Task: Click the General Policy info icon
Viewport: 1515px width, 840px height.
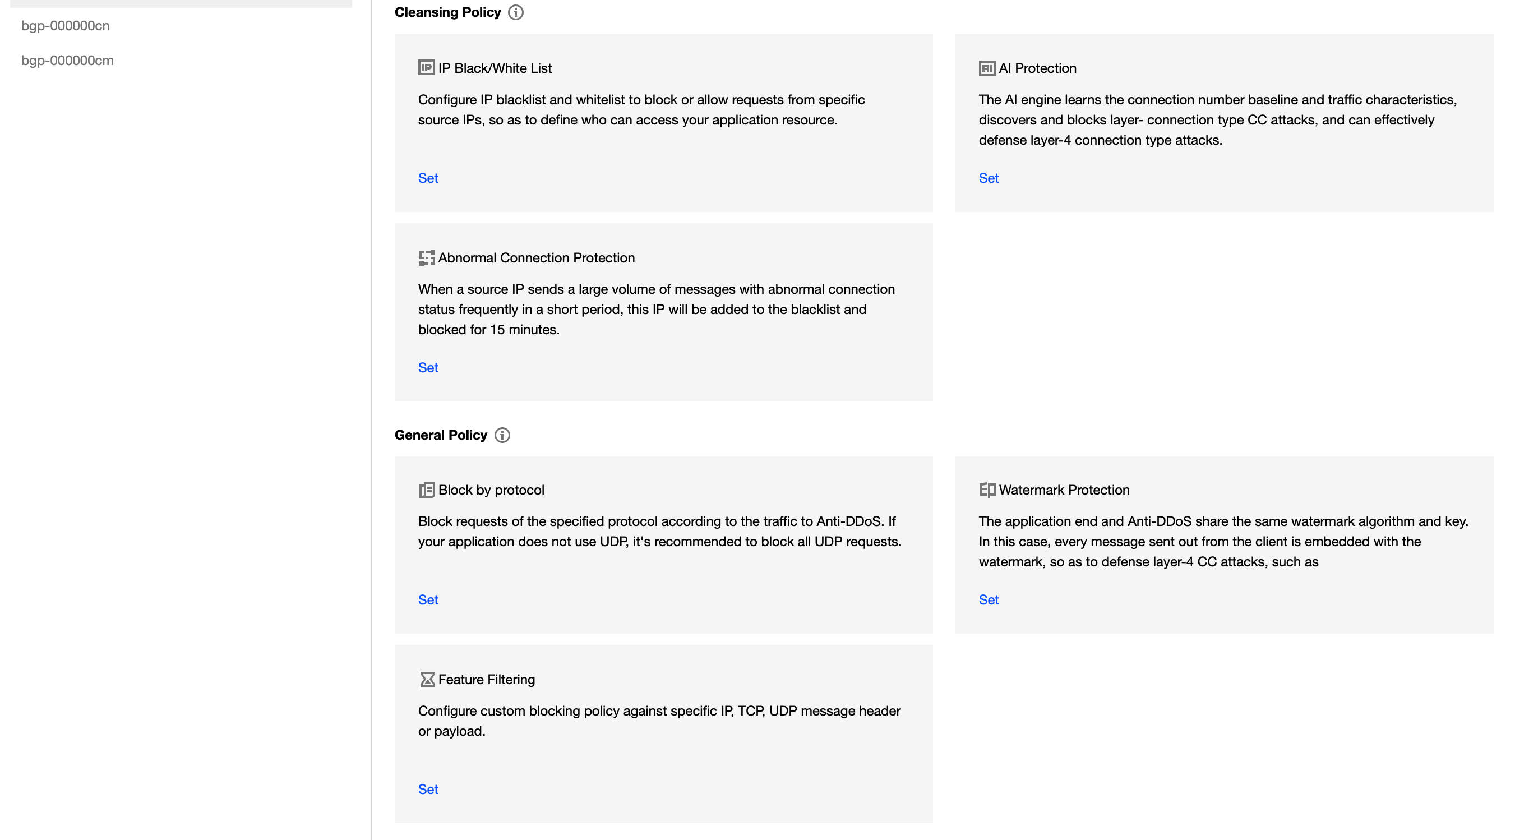Action: coord(502,435)
